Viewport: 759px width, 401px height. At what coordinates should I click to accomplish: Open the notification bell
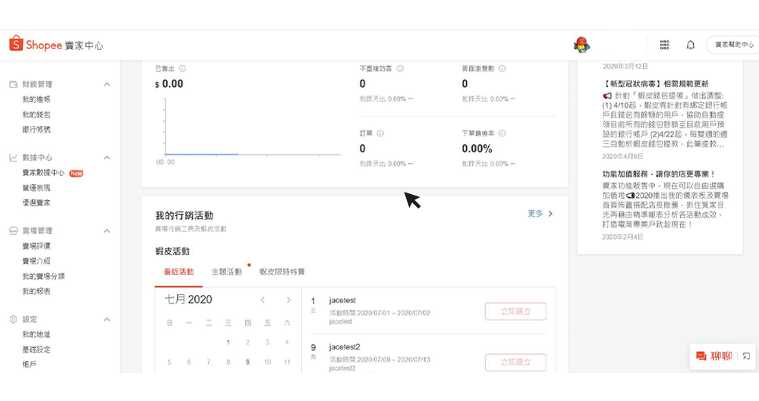690,45
